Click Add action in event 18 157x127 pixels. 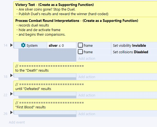click(87, 77)
